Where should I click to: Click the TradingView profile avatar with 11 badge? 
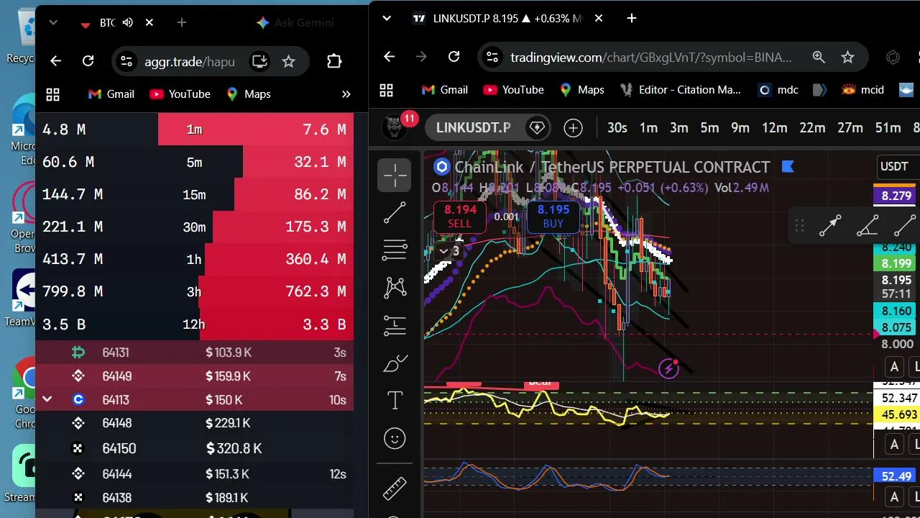point(395,128)
